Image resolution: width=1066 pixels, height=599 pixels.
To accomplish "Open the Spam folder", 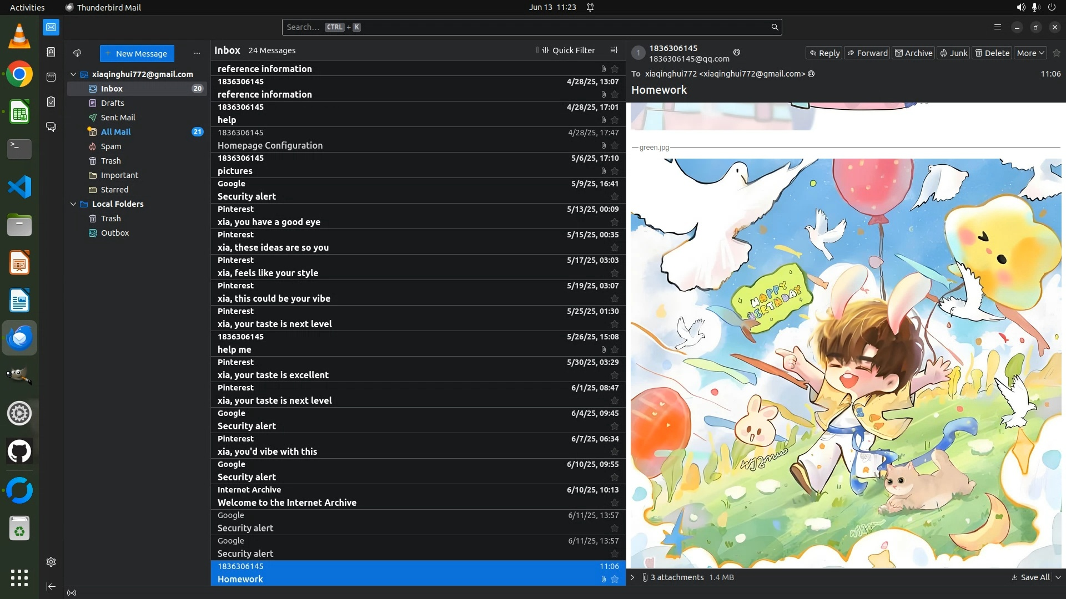I will click(x=110, y=146).
